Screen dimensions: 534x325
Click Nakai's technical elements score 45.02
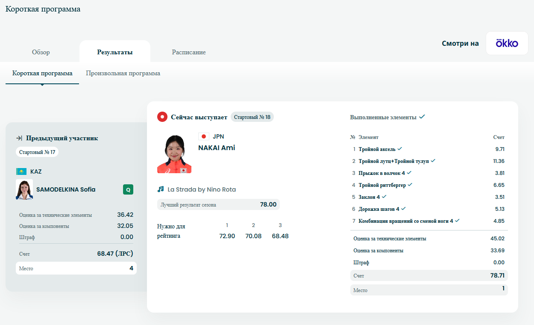[498, 239]
